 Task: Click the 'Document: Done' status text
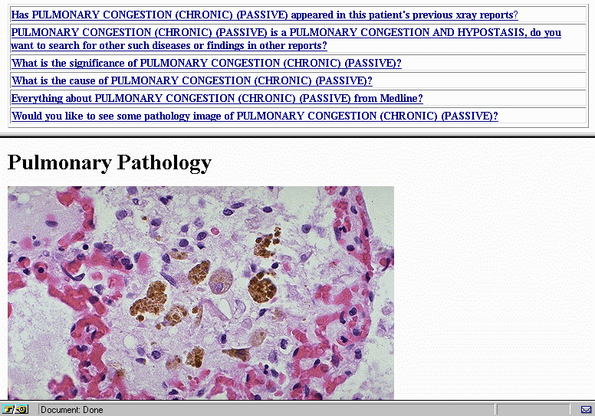pos(72,410)
